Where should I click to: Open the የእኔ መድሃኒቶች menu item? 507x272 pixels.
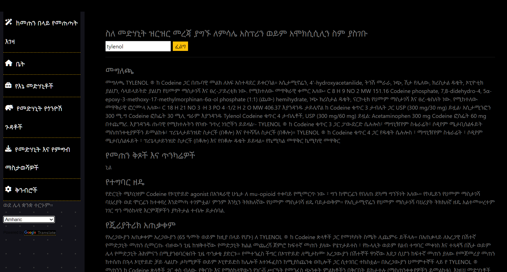42,86
